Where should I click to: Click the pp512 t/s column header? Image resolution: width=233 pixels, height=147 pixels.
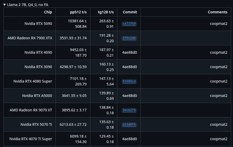click(78, 12)
